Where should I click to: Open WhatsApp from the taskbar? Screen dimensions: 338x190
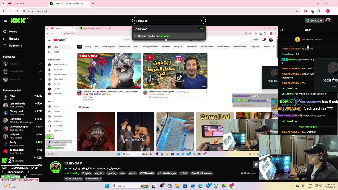click(216, 186)
